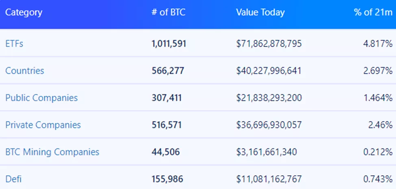Viewport: 396px width, 189px height.
Task: Open the Private Companies link
Action: pyautogui.click(x=43, y=125)
